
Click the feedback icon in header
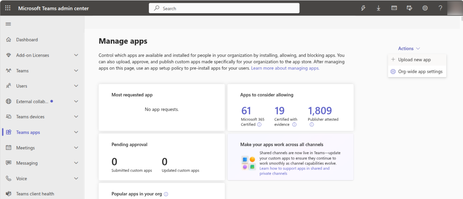tap(410, 8)
